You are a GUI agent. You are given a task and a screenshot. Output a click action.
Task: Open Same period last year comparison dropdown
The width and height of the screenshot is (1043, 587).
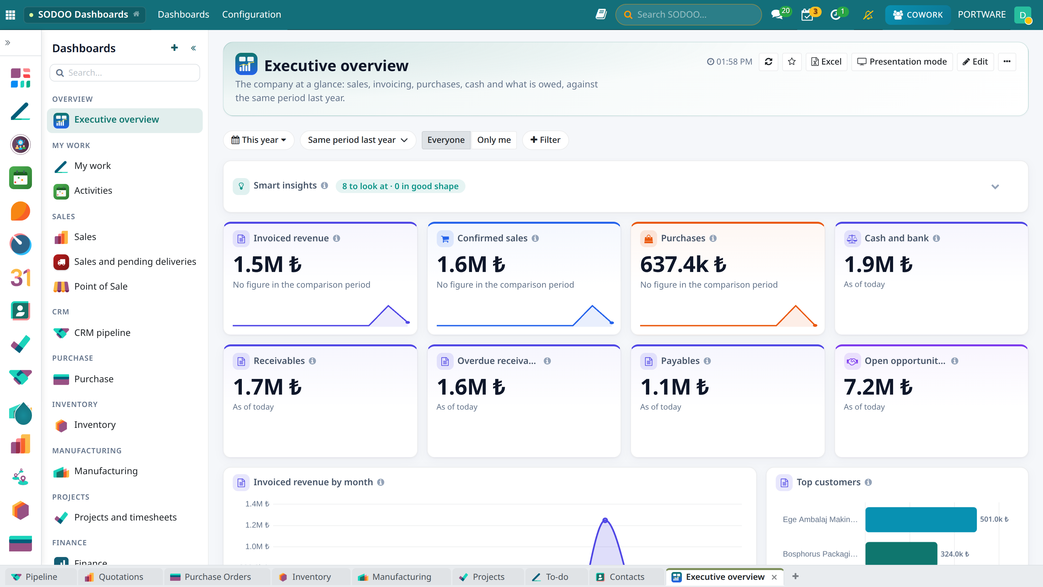click(358, 140)
